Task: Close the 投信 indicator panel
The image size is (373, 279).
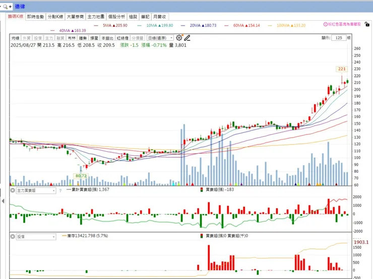Action: [x=13, y=237]
